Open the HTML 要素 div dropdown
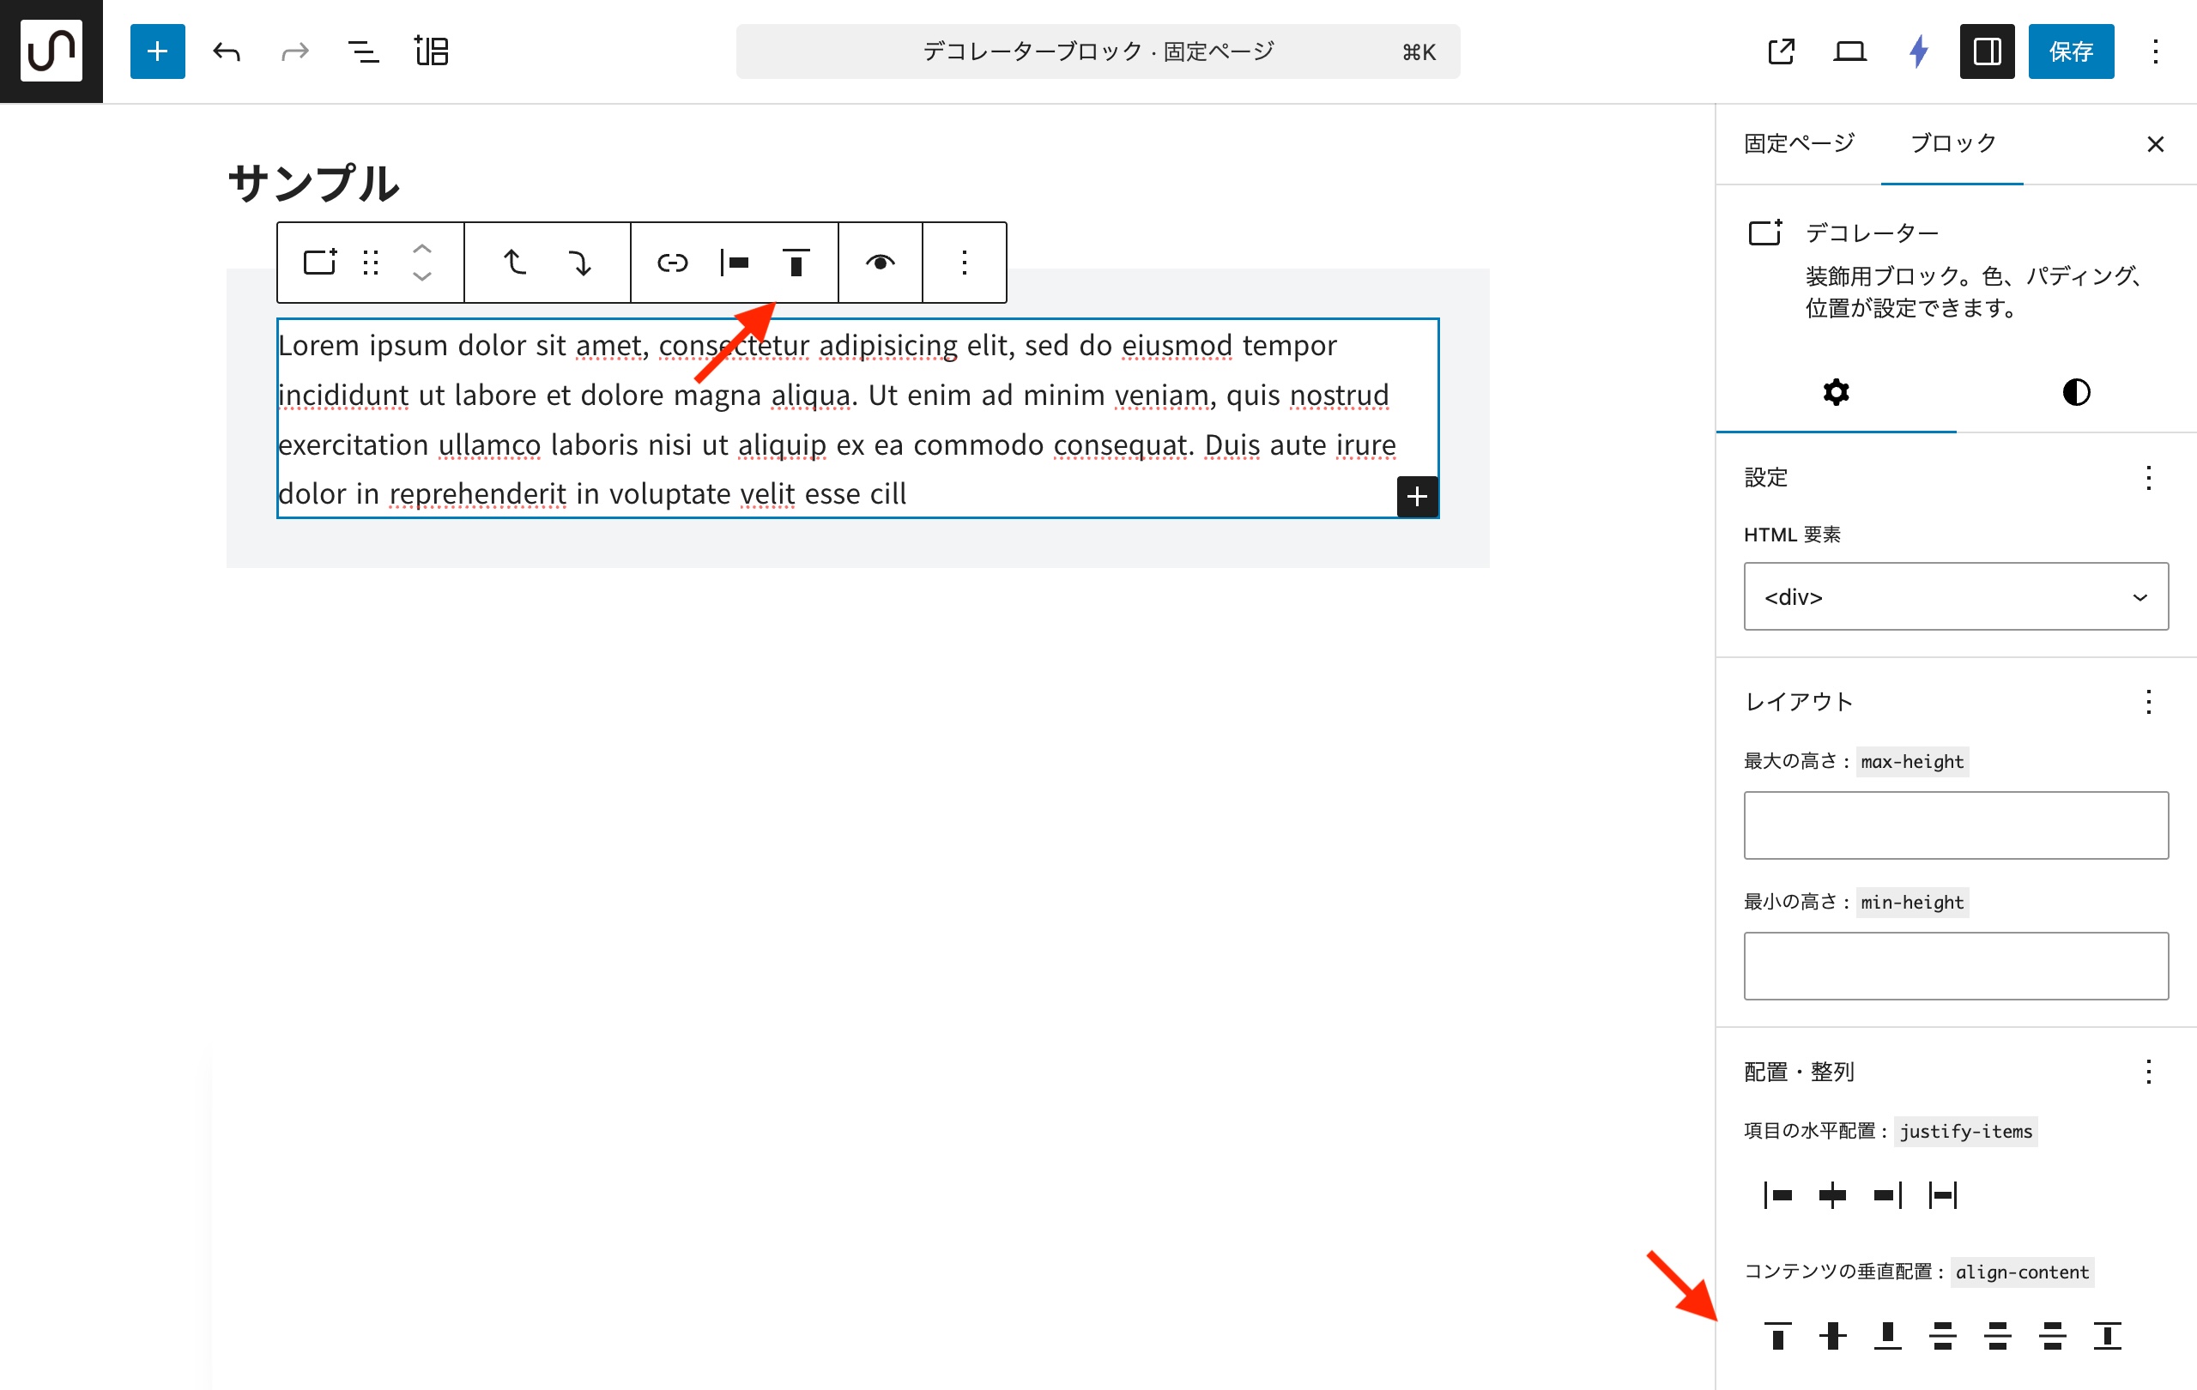 [1955, 596]
